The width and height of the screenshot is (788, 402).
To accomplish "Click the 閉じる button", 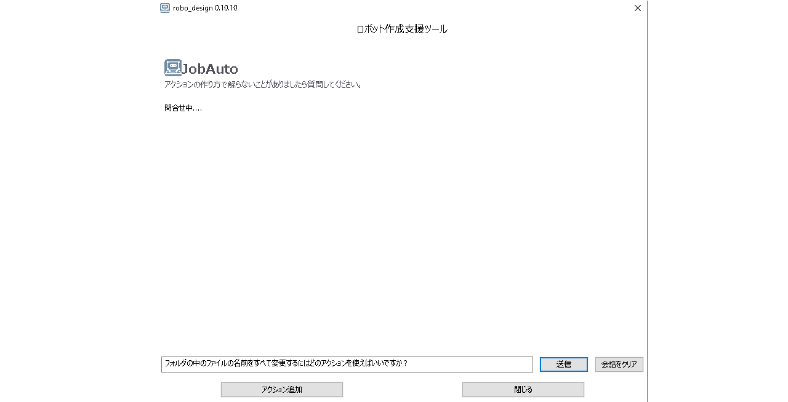I will click(523, 390).
